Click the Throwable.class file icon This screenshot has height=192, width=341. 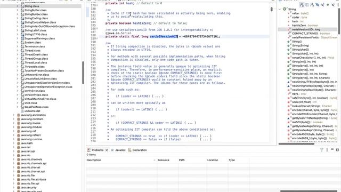point(22,67)
